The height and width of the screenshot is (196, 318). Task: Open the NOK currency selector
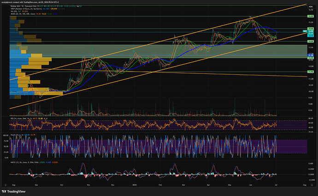click(x=311, y=7)
